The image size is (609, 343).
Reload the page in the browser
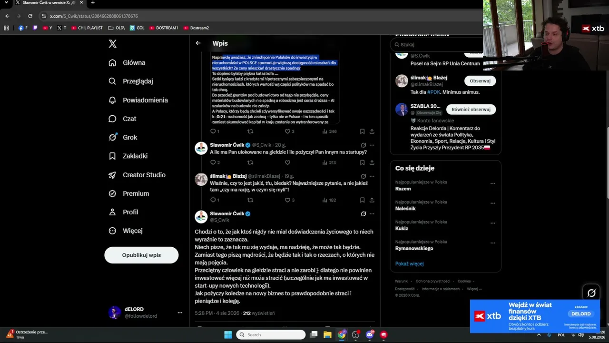pos(30,16)
